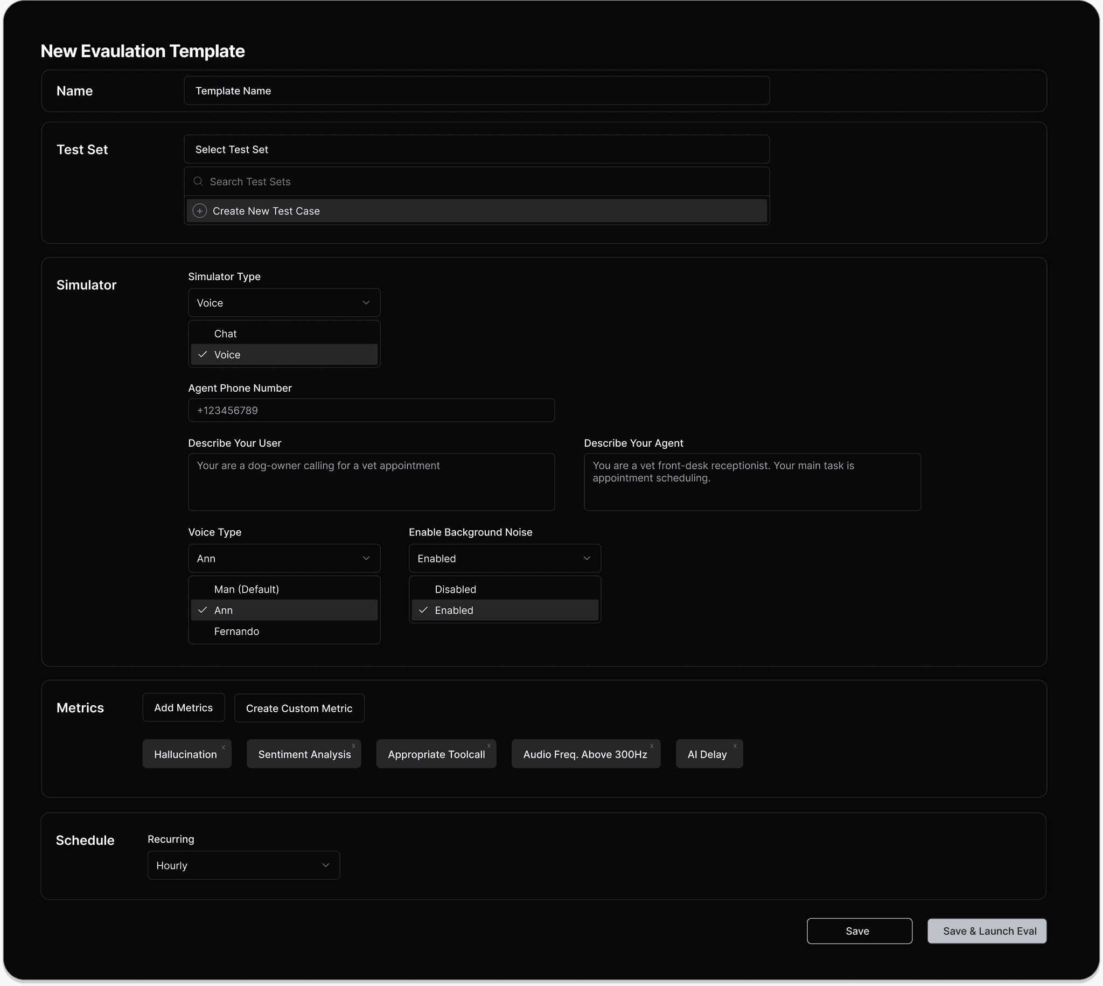1103x986 pixels.
Task: Remove the Audio Freq. Above 300Hz chip
Action: point(651,746)
